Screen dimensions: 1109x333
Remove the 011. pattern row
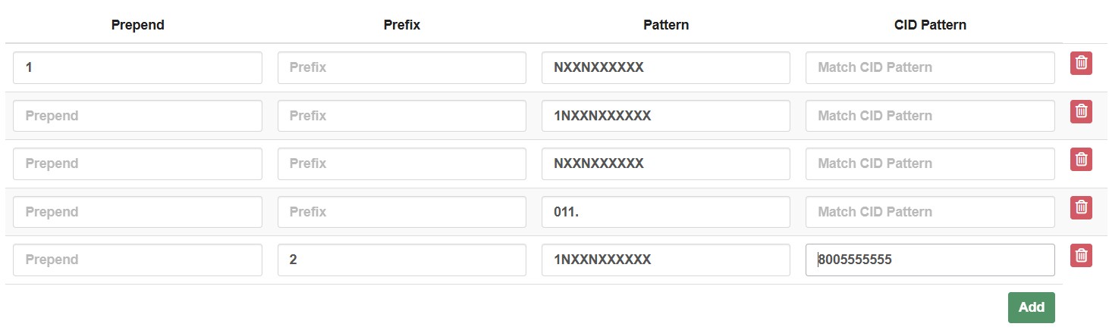pos(1081,208)
